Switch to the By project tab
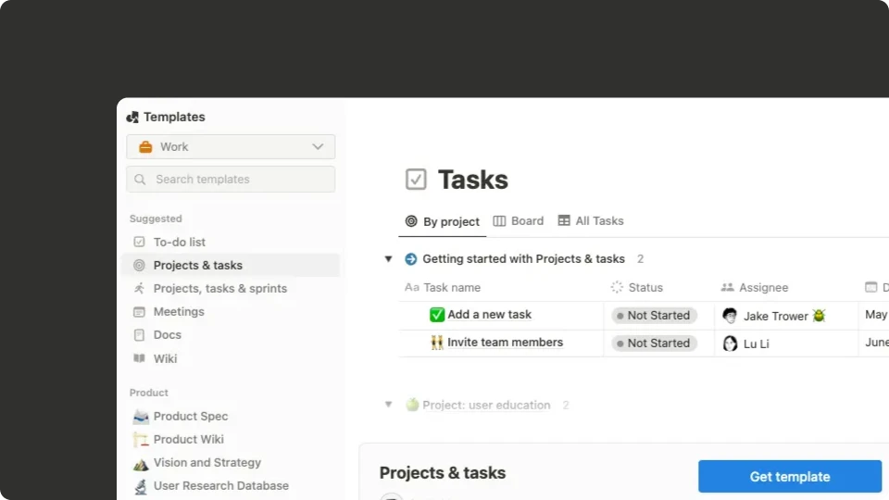 click(x=443, y=221)
